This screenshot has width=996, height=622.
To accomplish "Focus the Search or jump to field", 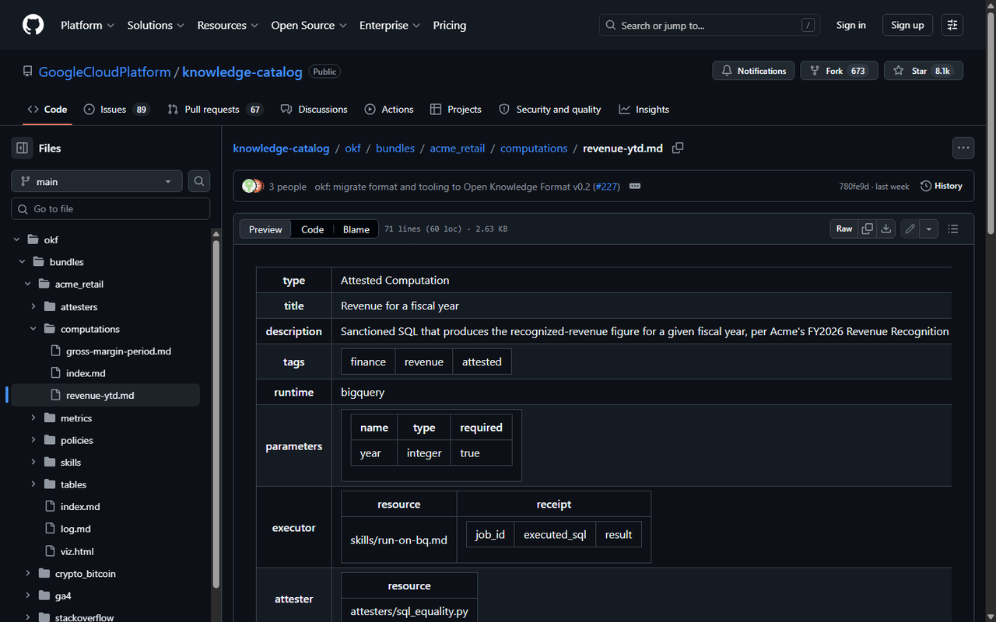I will point(710,25).
